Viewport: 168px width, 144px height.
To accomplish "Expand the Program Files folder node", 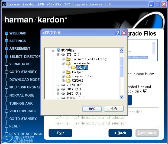I will pyautogui.click(x=63, y=76).
